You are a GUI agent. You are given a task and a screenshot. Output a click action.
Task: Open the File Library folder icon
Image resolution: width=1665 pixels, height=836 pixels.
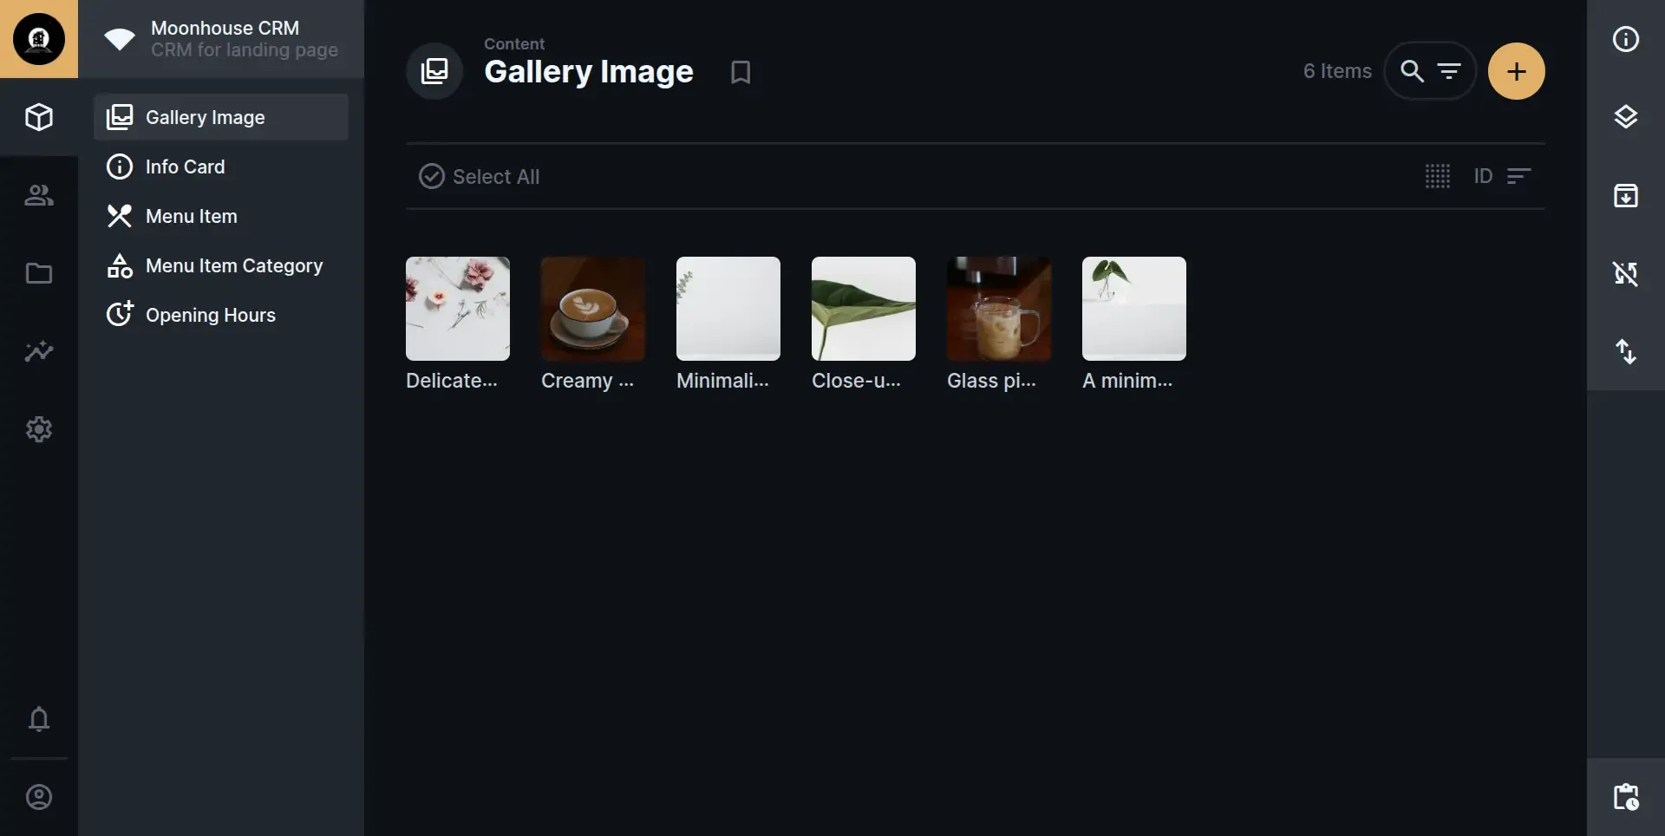click(39, 273)
